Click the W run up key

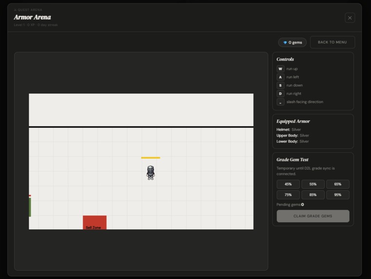280,69
